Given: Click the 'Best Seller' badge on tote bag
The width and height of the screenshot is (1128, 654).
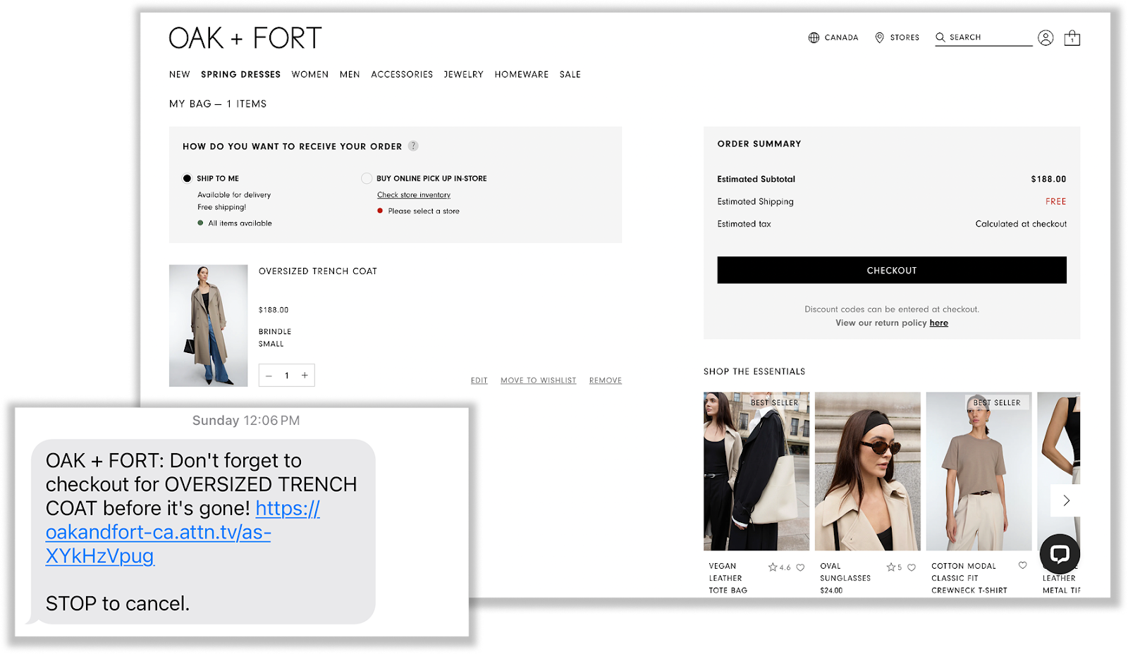Looking at the screenshot, I should tap(775, 402).
